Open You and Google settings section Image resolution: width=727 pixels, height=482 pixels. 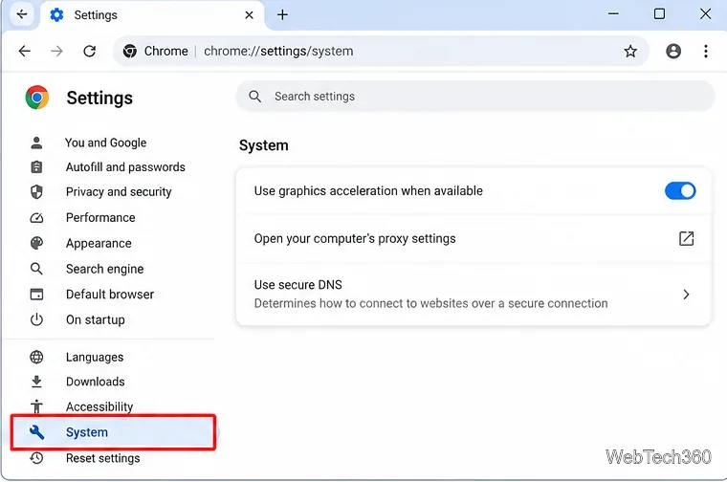[x=106, y=142]
